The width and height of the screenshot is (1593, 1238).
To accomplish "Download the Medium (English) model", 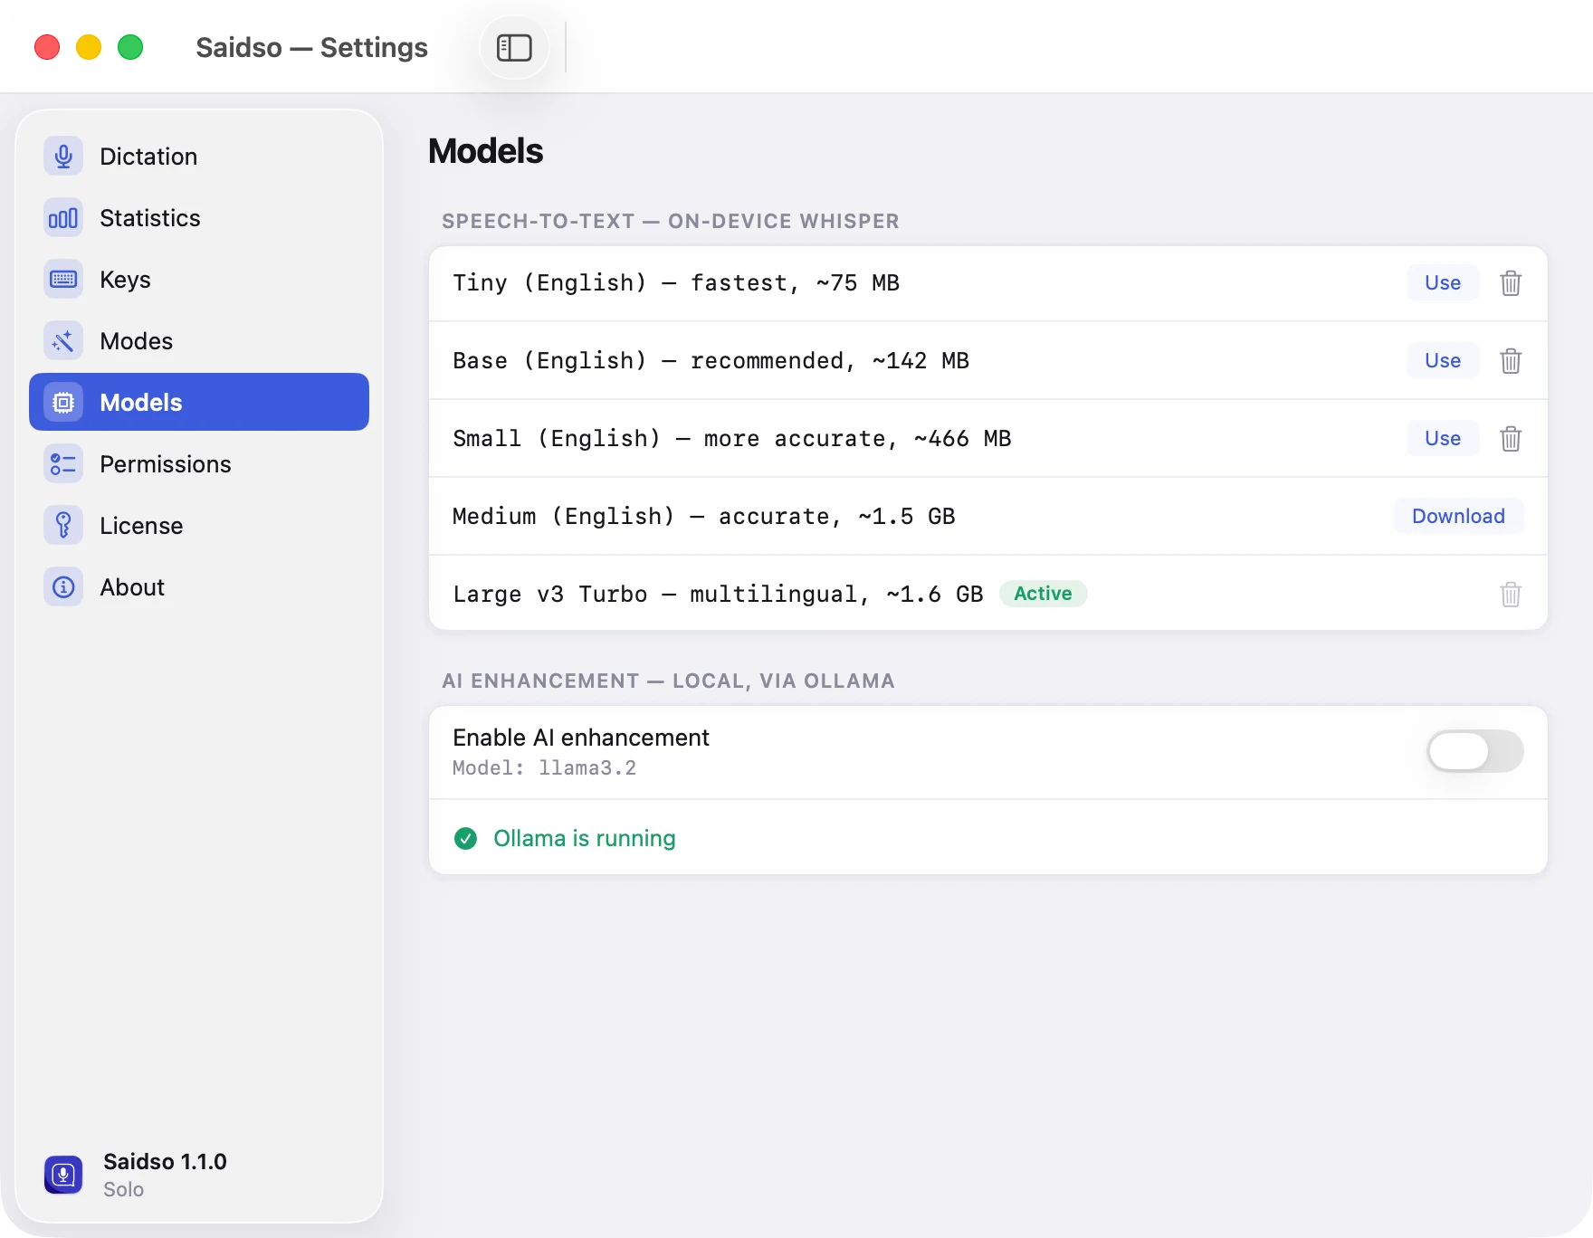I will pos(1458,517).
